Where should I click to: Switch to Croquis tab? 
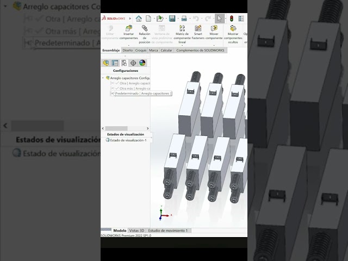(141, 51)
